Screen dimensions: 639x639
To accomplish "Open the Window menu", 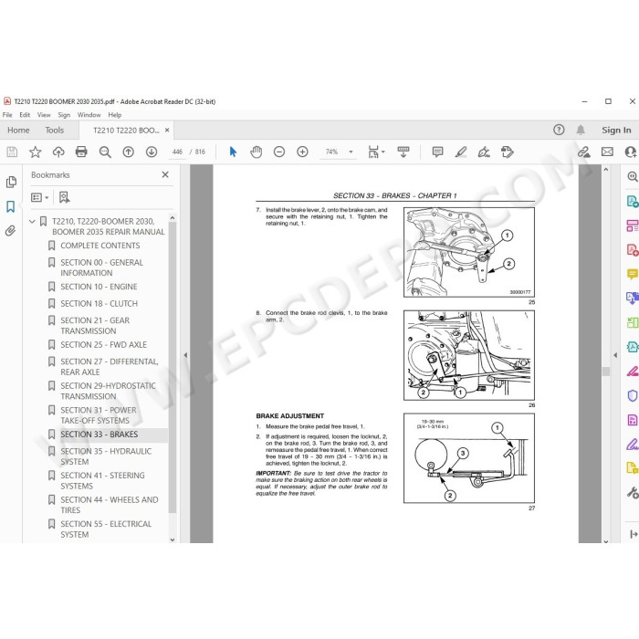I will (x=89, y=115).
